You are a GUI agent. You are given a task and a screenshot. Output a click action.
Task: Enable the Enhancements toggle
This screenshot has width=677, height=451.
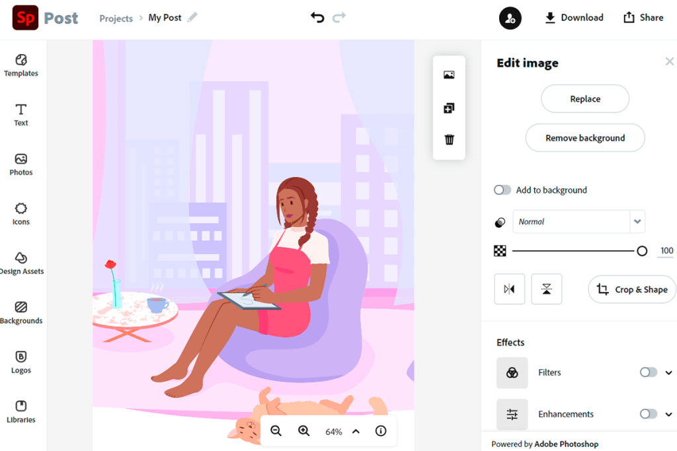click(649, 414)
